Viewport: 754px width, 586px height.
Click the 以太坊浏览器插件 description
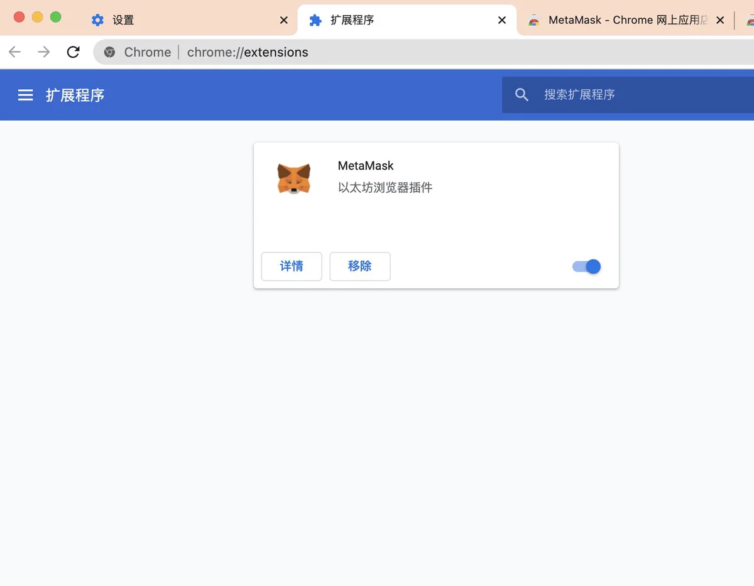[x=385, y=187]
